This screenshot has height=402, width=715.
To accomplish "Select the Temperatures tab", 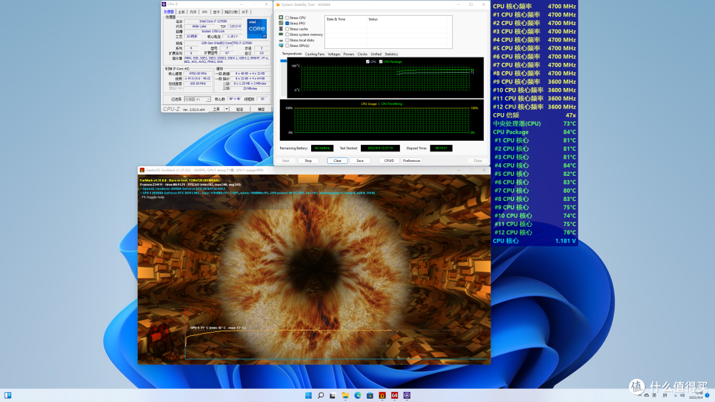I will [292, 54].
